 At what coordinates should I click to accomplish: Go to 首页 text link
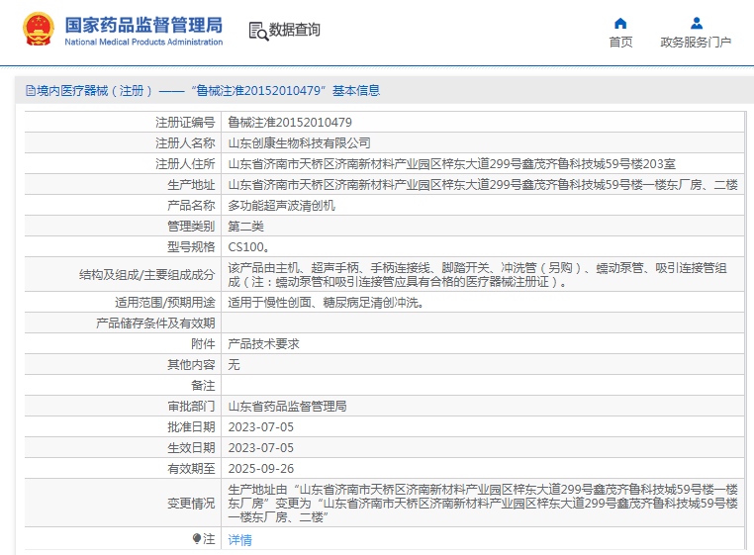tap(620, 43)
